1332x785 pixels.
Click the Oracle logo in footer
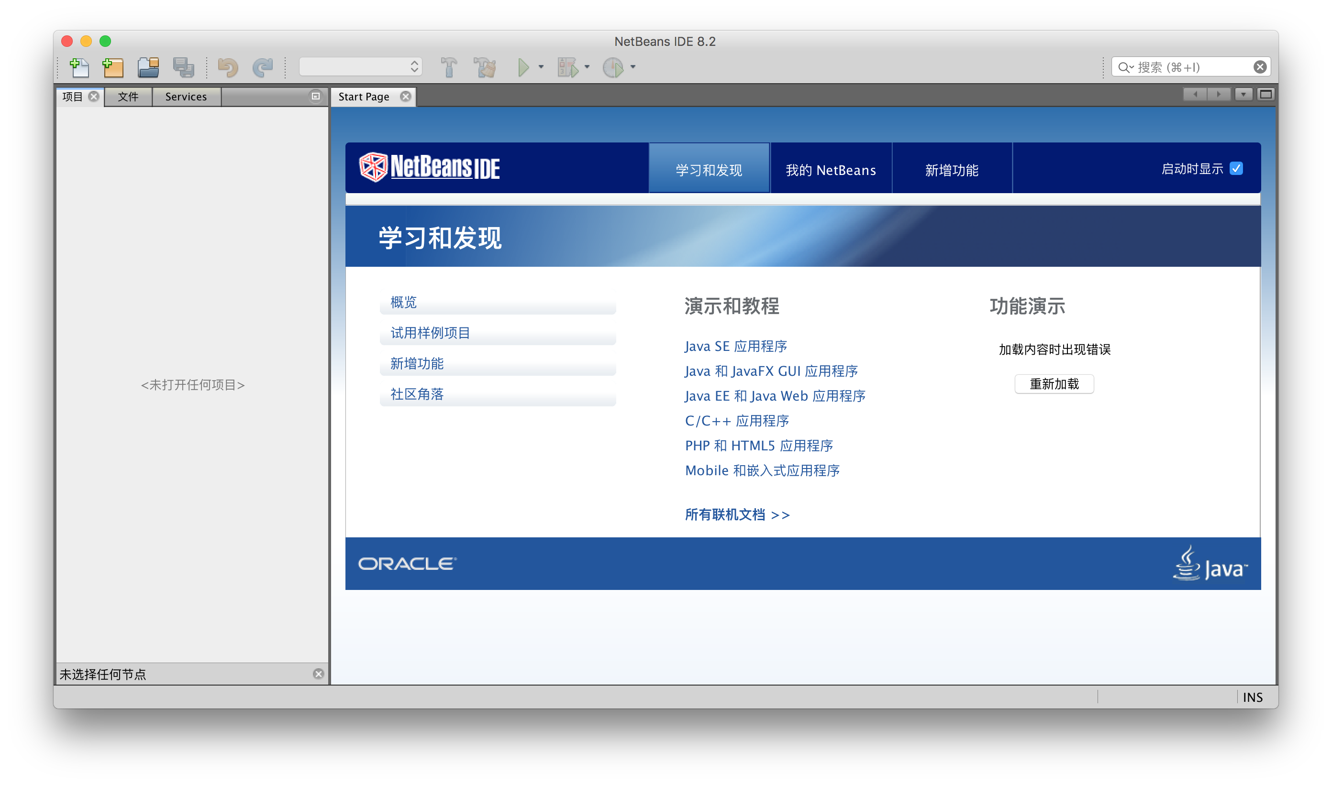click(407, 564)
